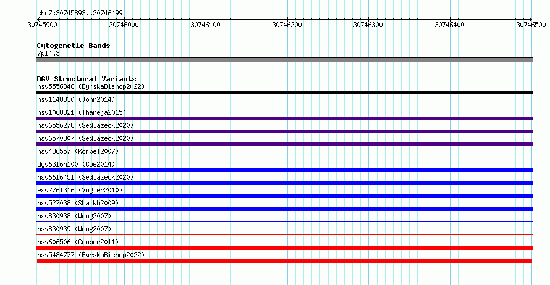This screenshot has width=550, height=285.
Task: Open variant dgv6316n100 (Coe2014) label
Action: [x=76, y=164]
